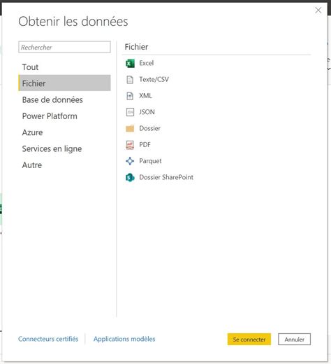Select the Parquet data source label
Image resolution: width=331 pixels, height=364 pixels.
[x=150, y=161]
